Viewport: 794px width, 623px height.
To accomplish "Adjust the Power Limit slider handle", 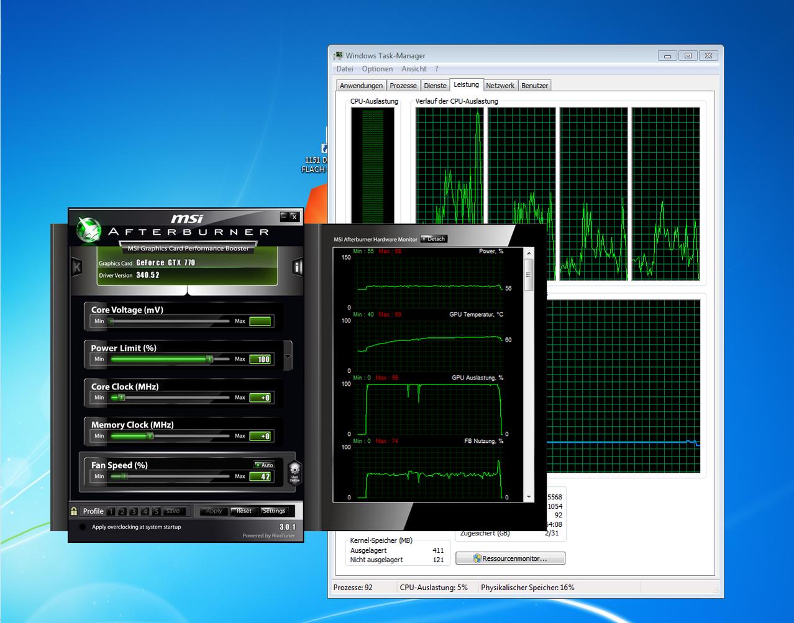I will (x=209, y=359).
